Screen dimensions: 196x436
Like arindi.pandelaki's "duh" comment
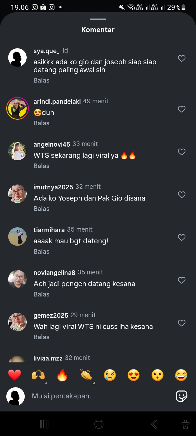coord(182,109)
